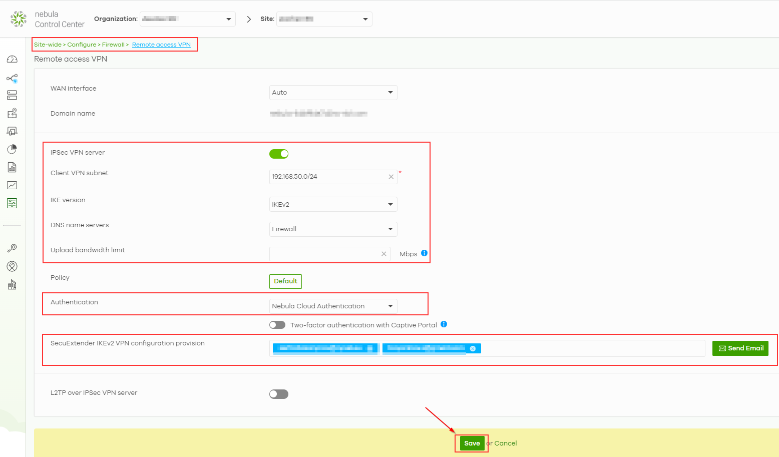Open the devices server-rack sidebar icon
This screenshot has width=779, height=457.
click(x=12, y=95)
